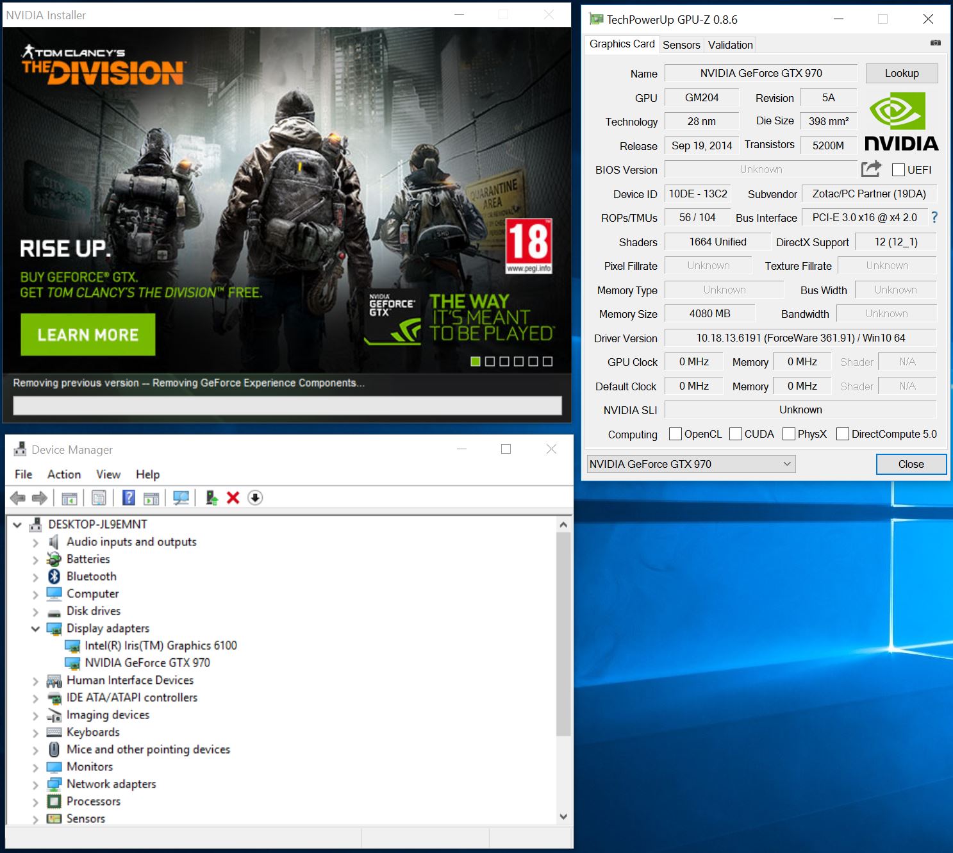Click the red X Uninstall device icon
Image resolution: width=953 pixels, height=853 pixels.
click(233, 498)
